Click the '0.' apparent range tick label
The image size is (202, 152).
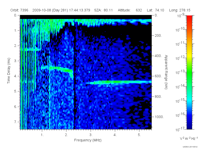pos(156,15)
